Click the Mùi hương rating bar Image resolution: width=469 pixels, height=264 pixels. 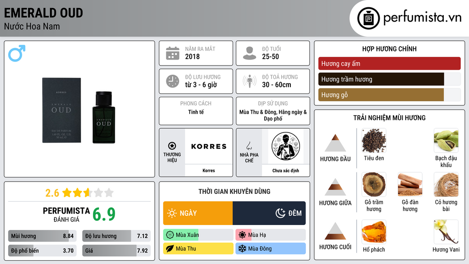coord(42,236)
